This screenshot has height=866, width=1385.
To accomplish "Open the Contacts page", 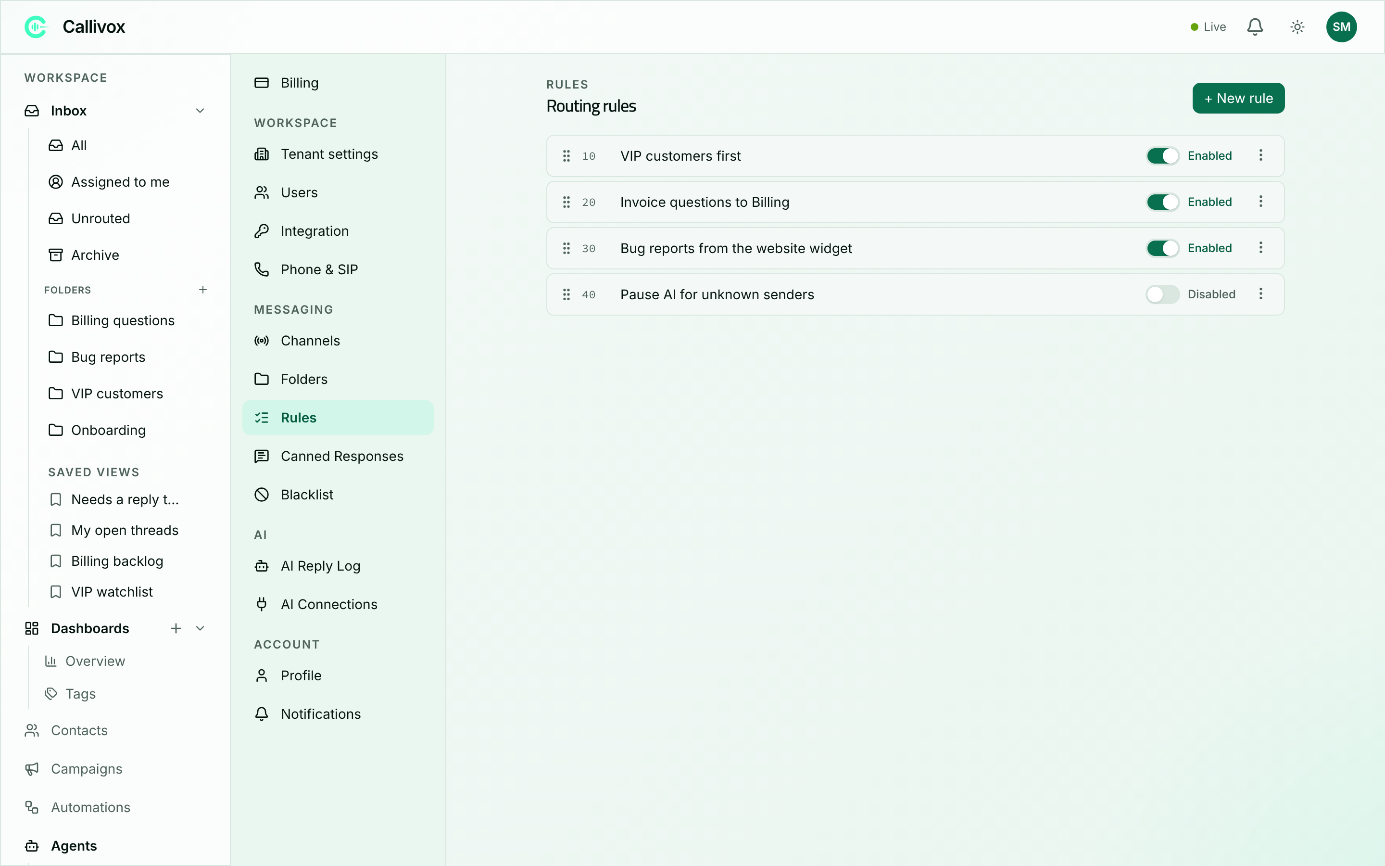I will [114, 730].
